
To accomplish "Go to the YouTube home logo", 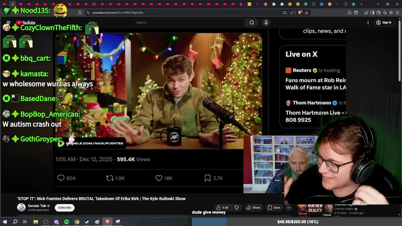I will pos(25,23).
